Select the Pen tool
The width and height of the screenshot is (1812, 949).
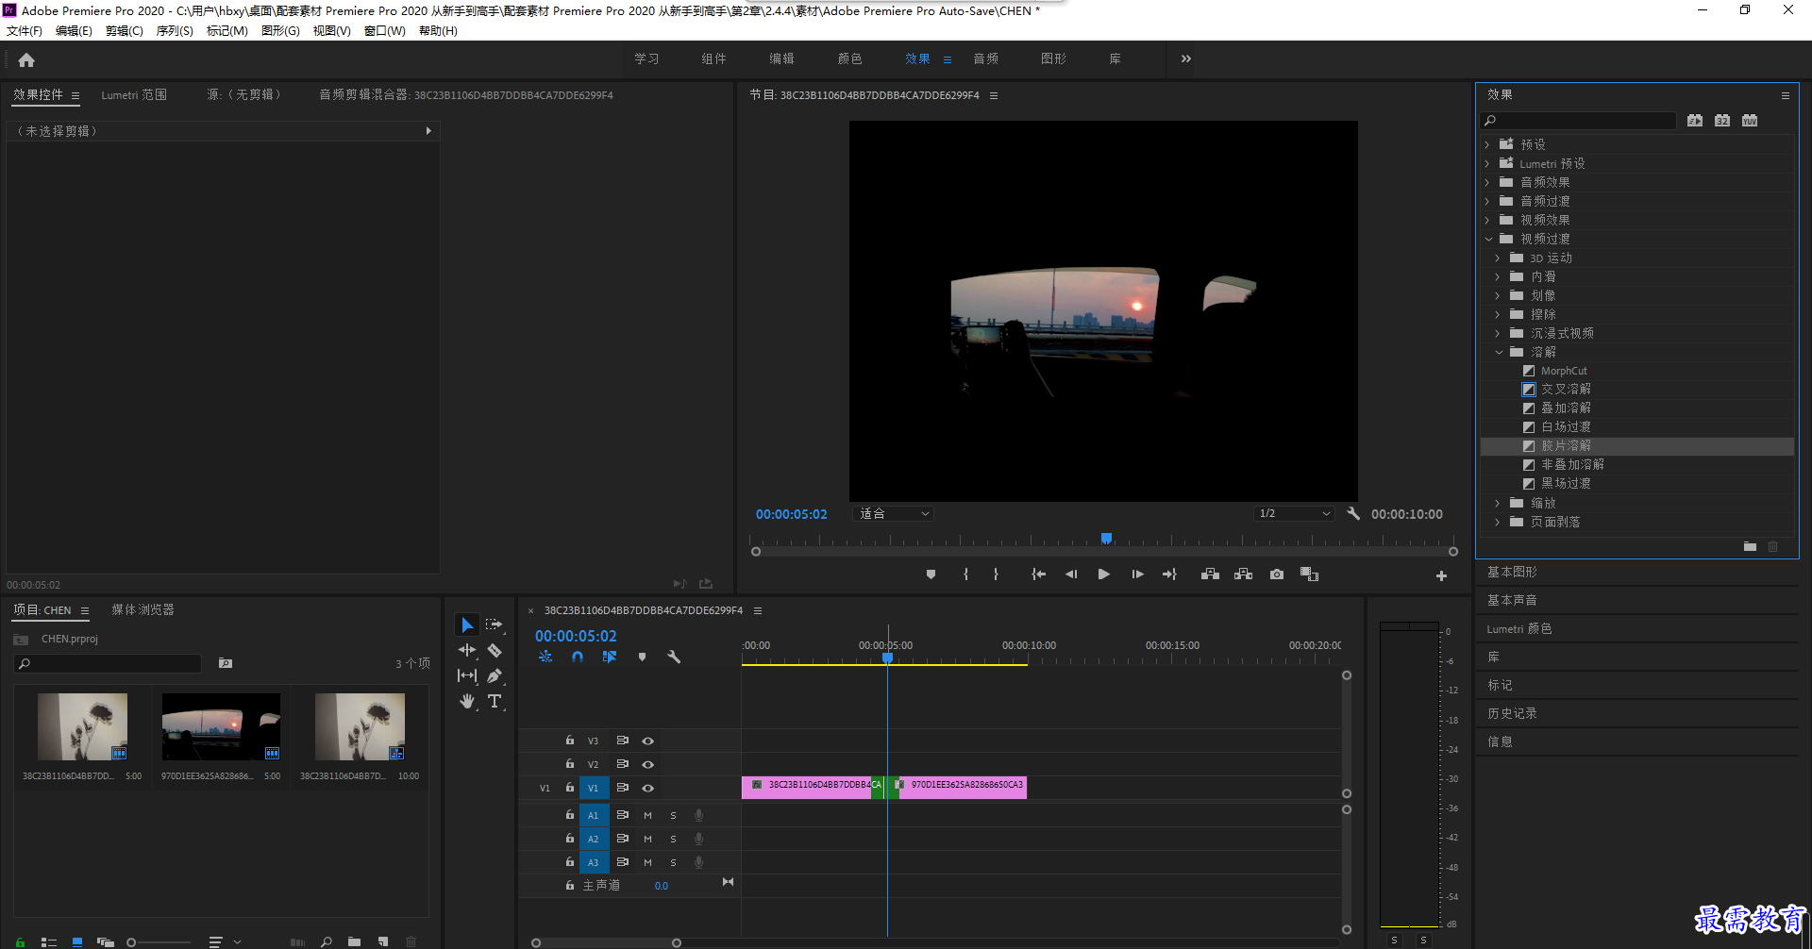(x=495, y=676)
